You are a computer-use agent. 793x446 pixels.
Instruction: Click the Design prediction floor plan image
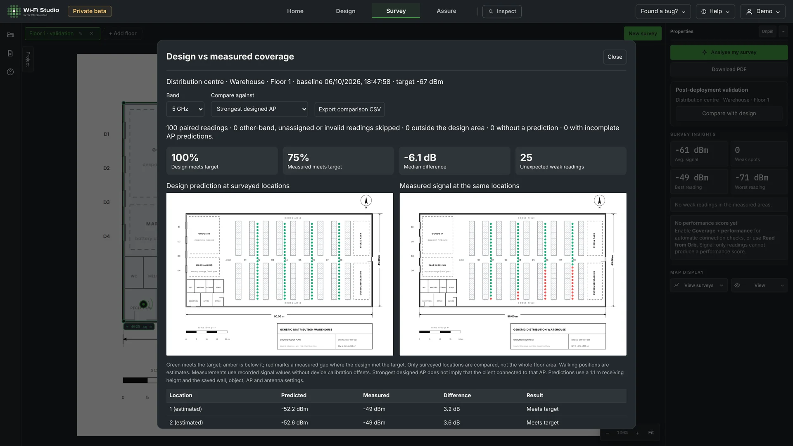pos(280,274)
